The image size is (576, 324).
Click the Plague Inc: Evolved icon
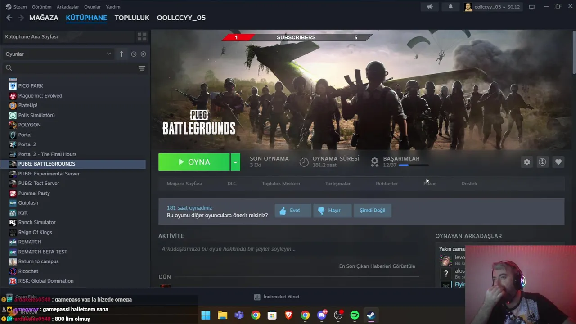point(13,96)
